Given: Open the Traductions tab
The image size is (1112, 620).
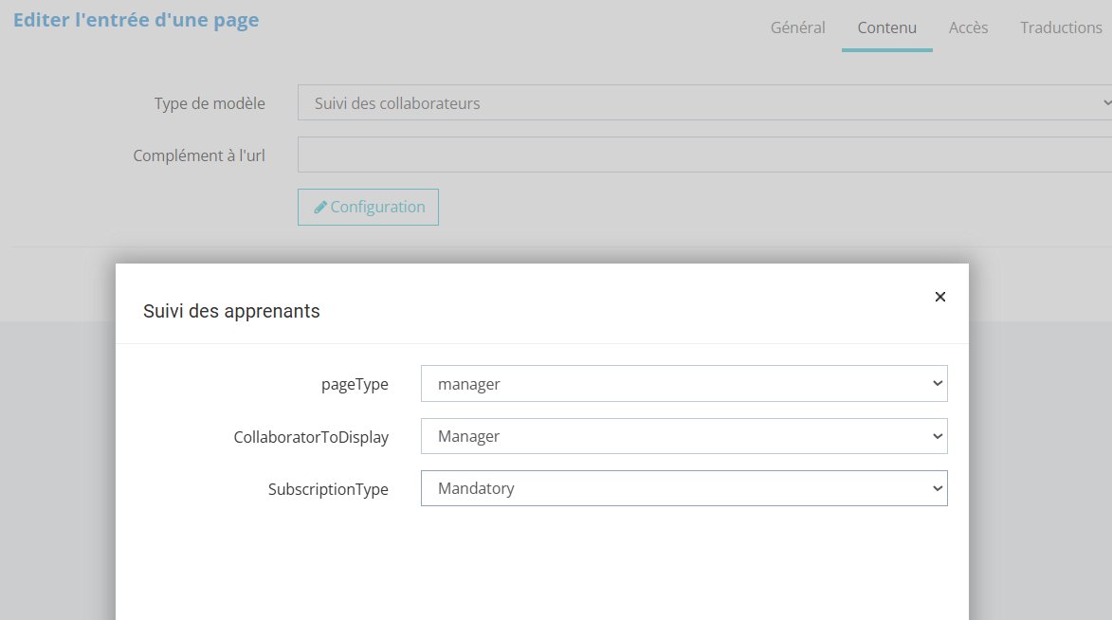Looking at the screenshot, I should (1061, 27).
